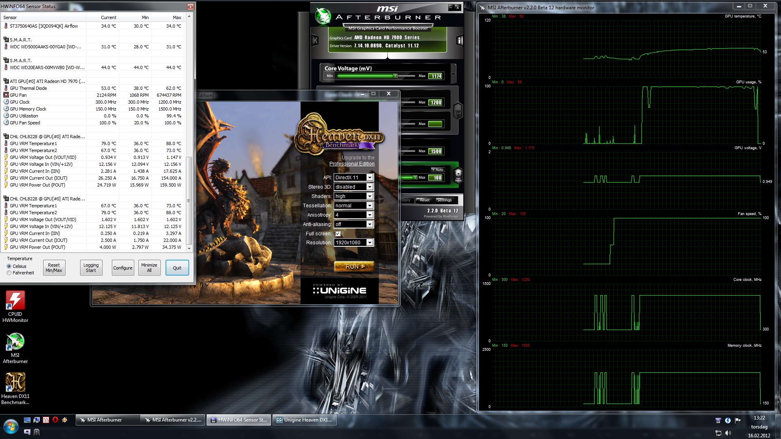Toggle the Auto fan speed button

[x=438, y=170]
